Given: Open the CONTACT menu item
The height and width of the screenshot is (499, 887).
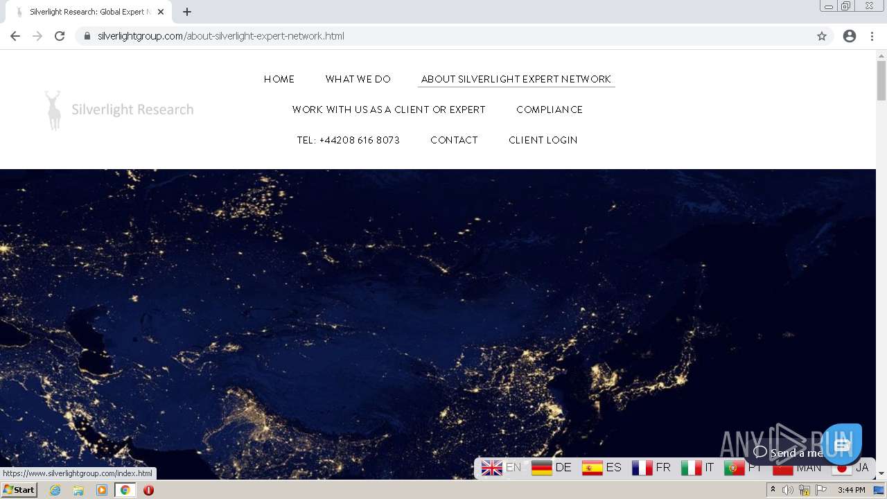Looking at the screenshot, I should coord(454,140).
